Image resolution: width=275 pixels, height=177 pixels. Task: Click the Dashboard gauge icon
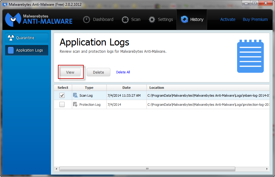[x=86, y=19]
